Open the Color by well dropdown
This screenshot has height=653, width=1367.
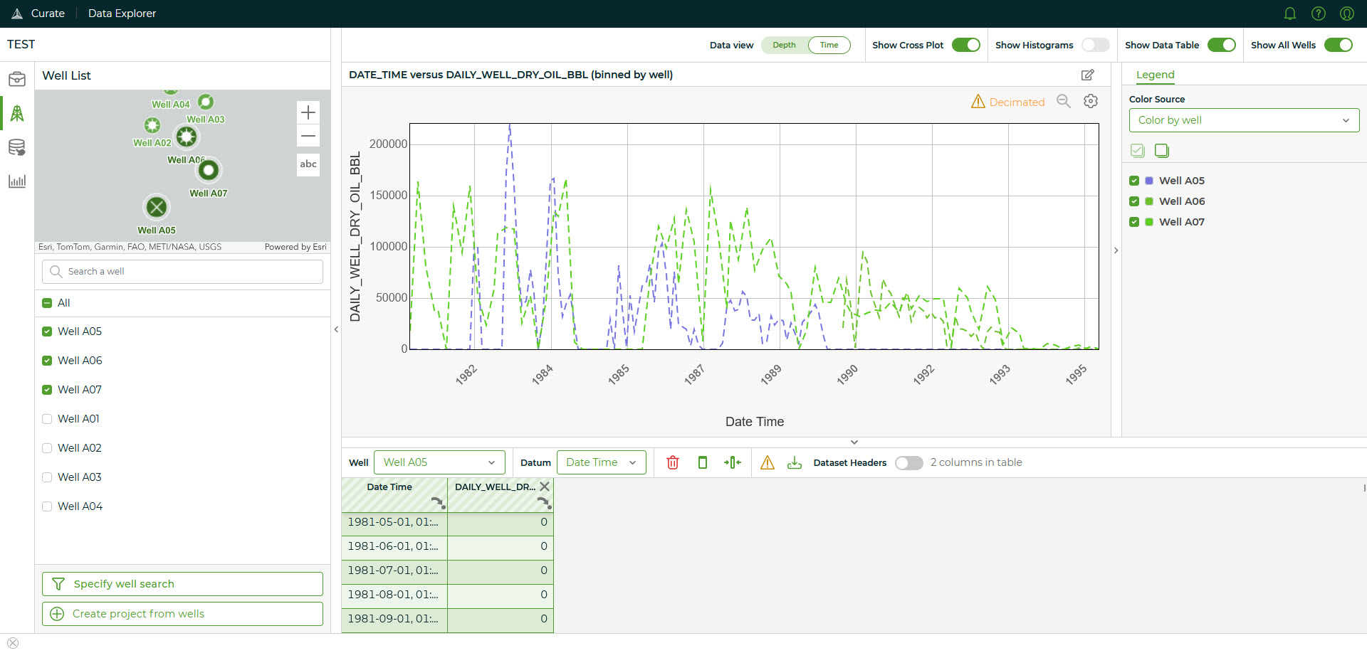tap(1244, 120)
